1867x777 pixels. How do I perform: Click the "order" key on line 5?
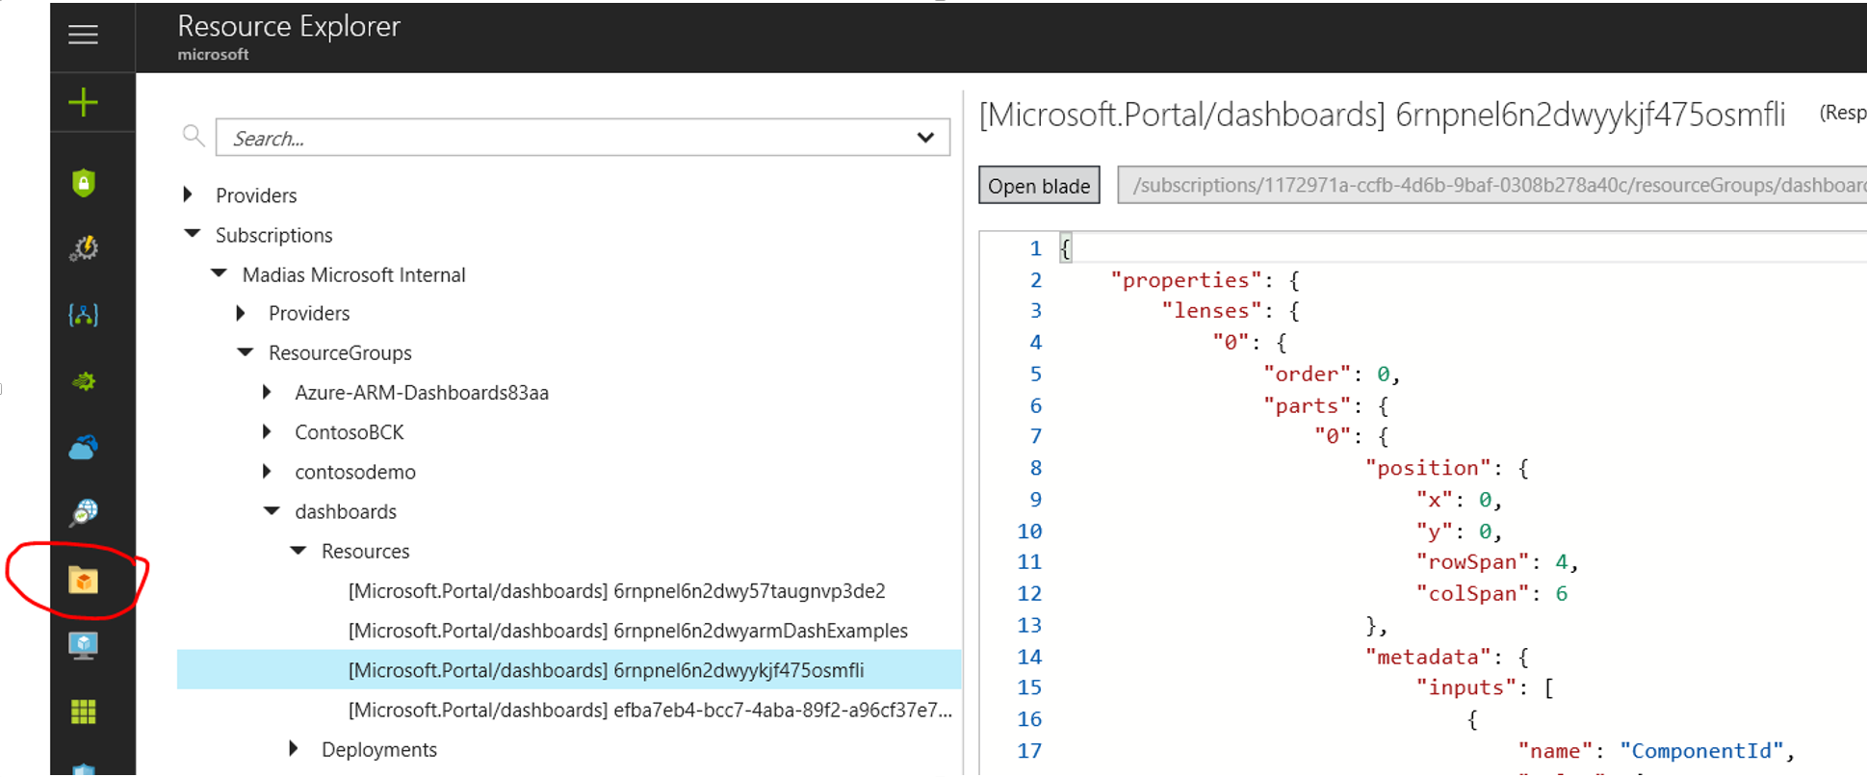[1307, 374]
